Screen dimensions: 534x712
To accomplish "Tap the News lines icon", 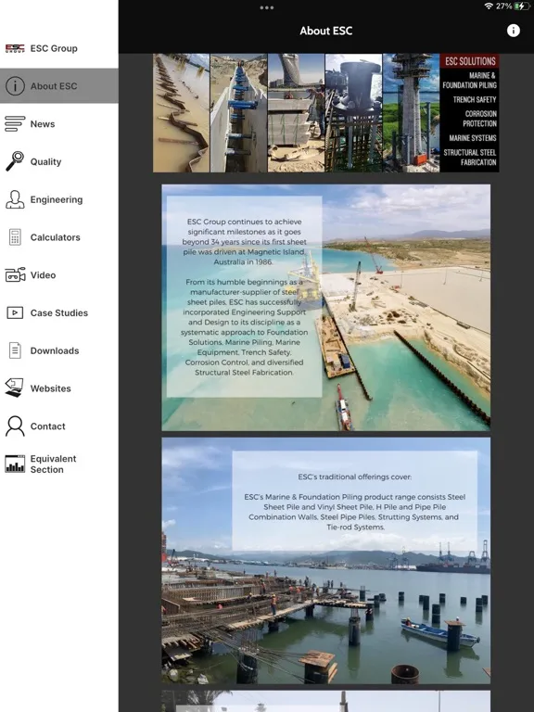I will click(15, 123).
